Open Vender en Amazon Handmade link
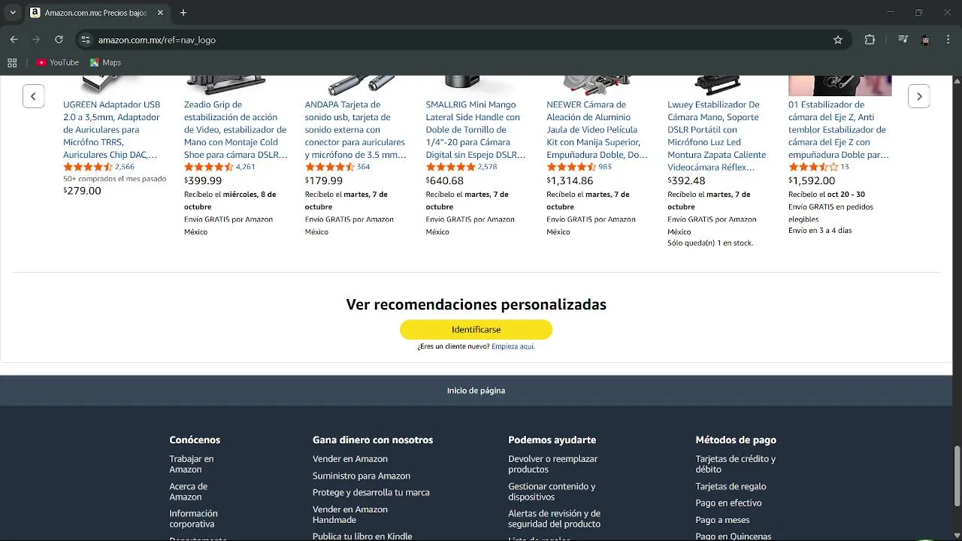The height and width of the screenshot is (541, 962). pyautogui.click(x=350, y=515)
